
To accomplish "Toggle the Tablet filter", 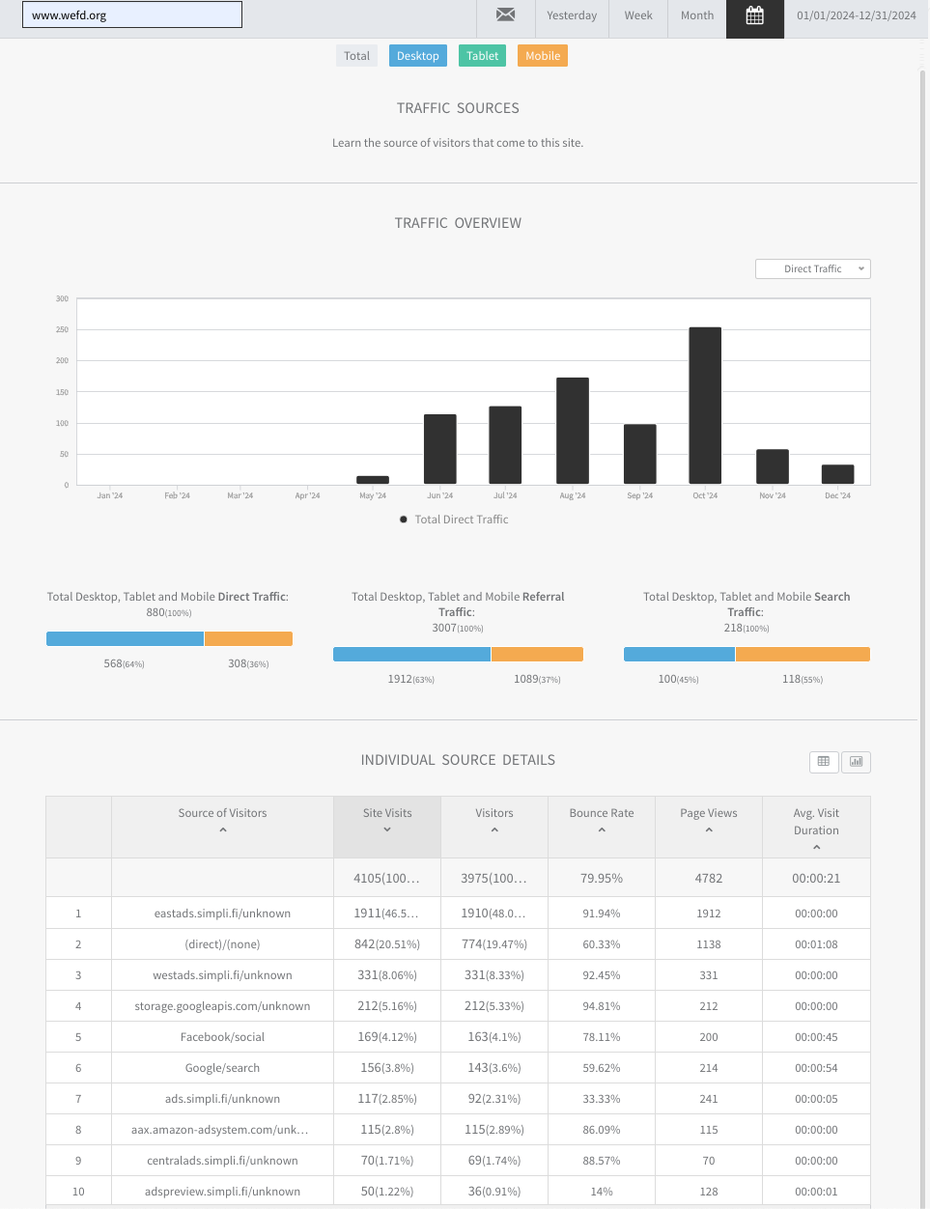I will pyautogui.click(x=483, y=56).
